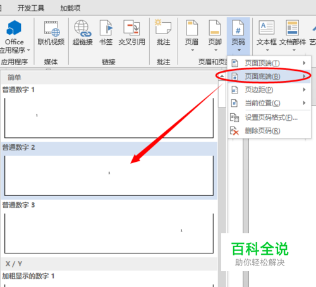Expand the 当前位置 submenu arrow
Viewport: 316px width, 287px height.
click(304, 103)
